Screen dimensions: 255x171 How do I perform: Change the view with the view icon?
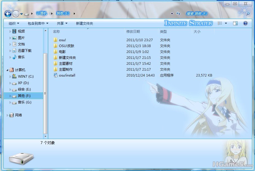[x=220, y=23]
